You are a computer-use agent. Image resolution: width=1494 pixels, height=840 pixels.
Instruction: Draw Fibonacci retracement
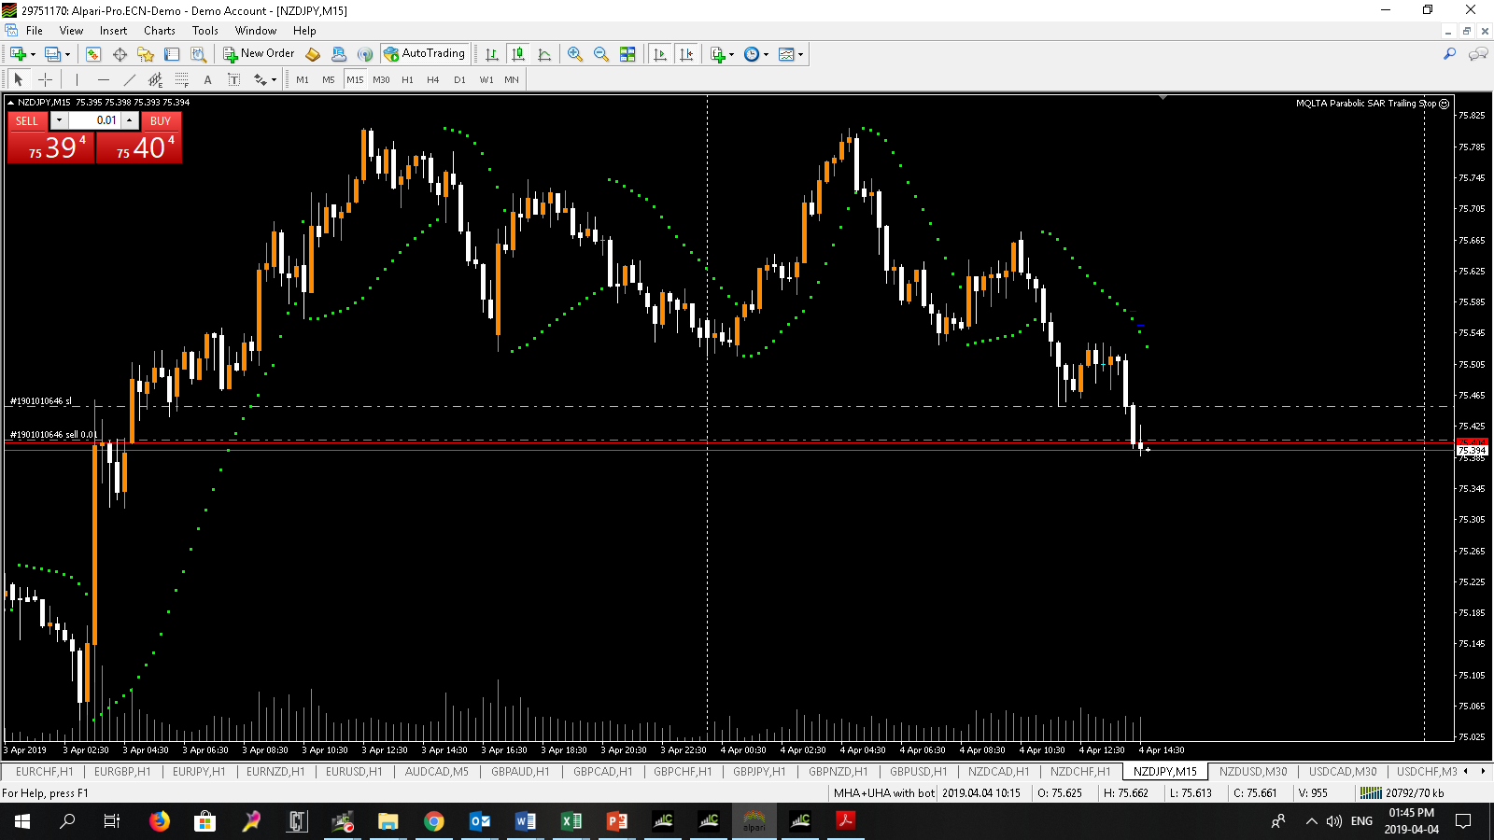coord(181,79)
